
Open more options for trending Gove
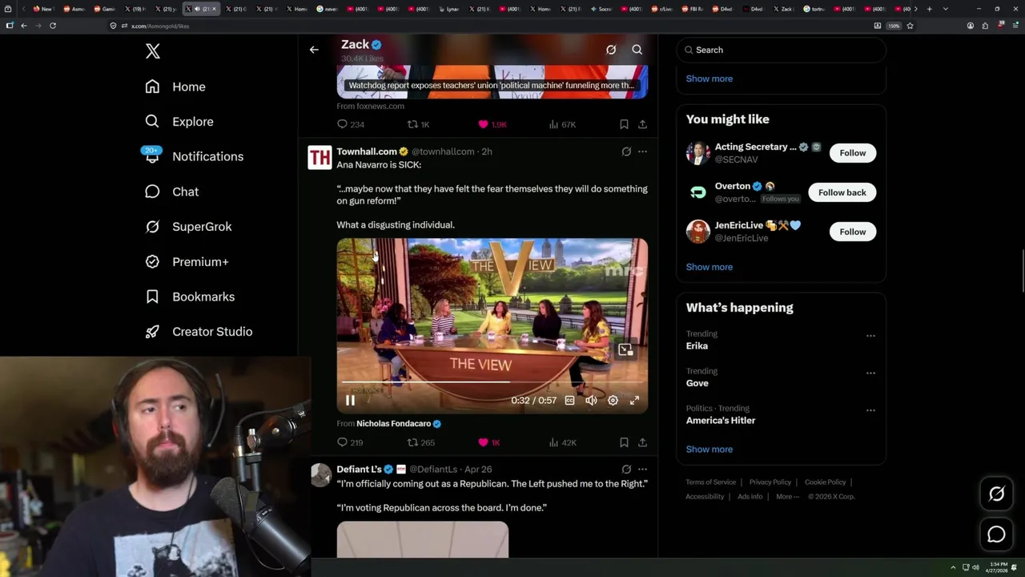point(870,373)
